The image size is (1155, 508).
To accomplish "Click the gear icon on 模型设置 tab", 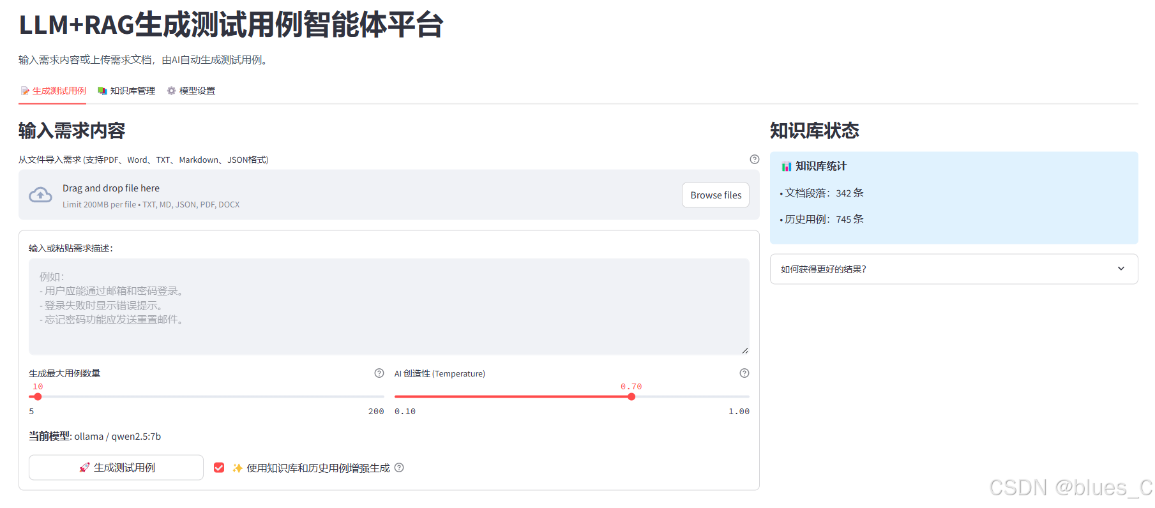I will coord(171,91).
